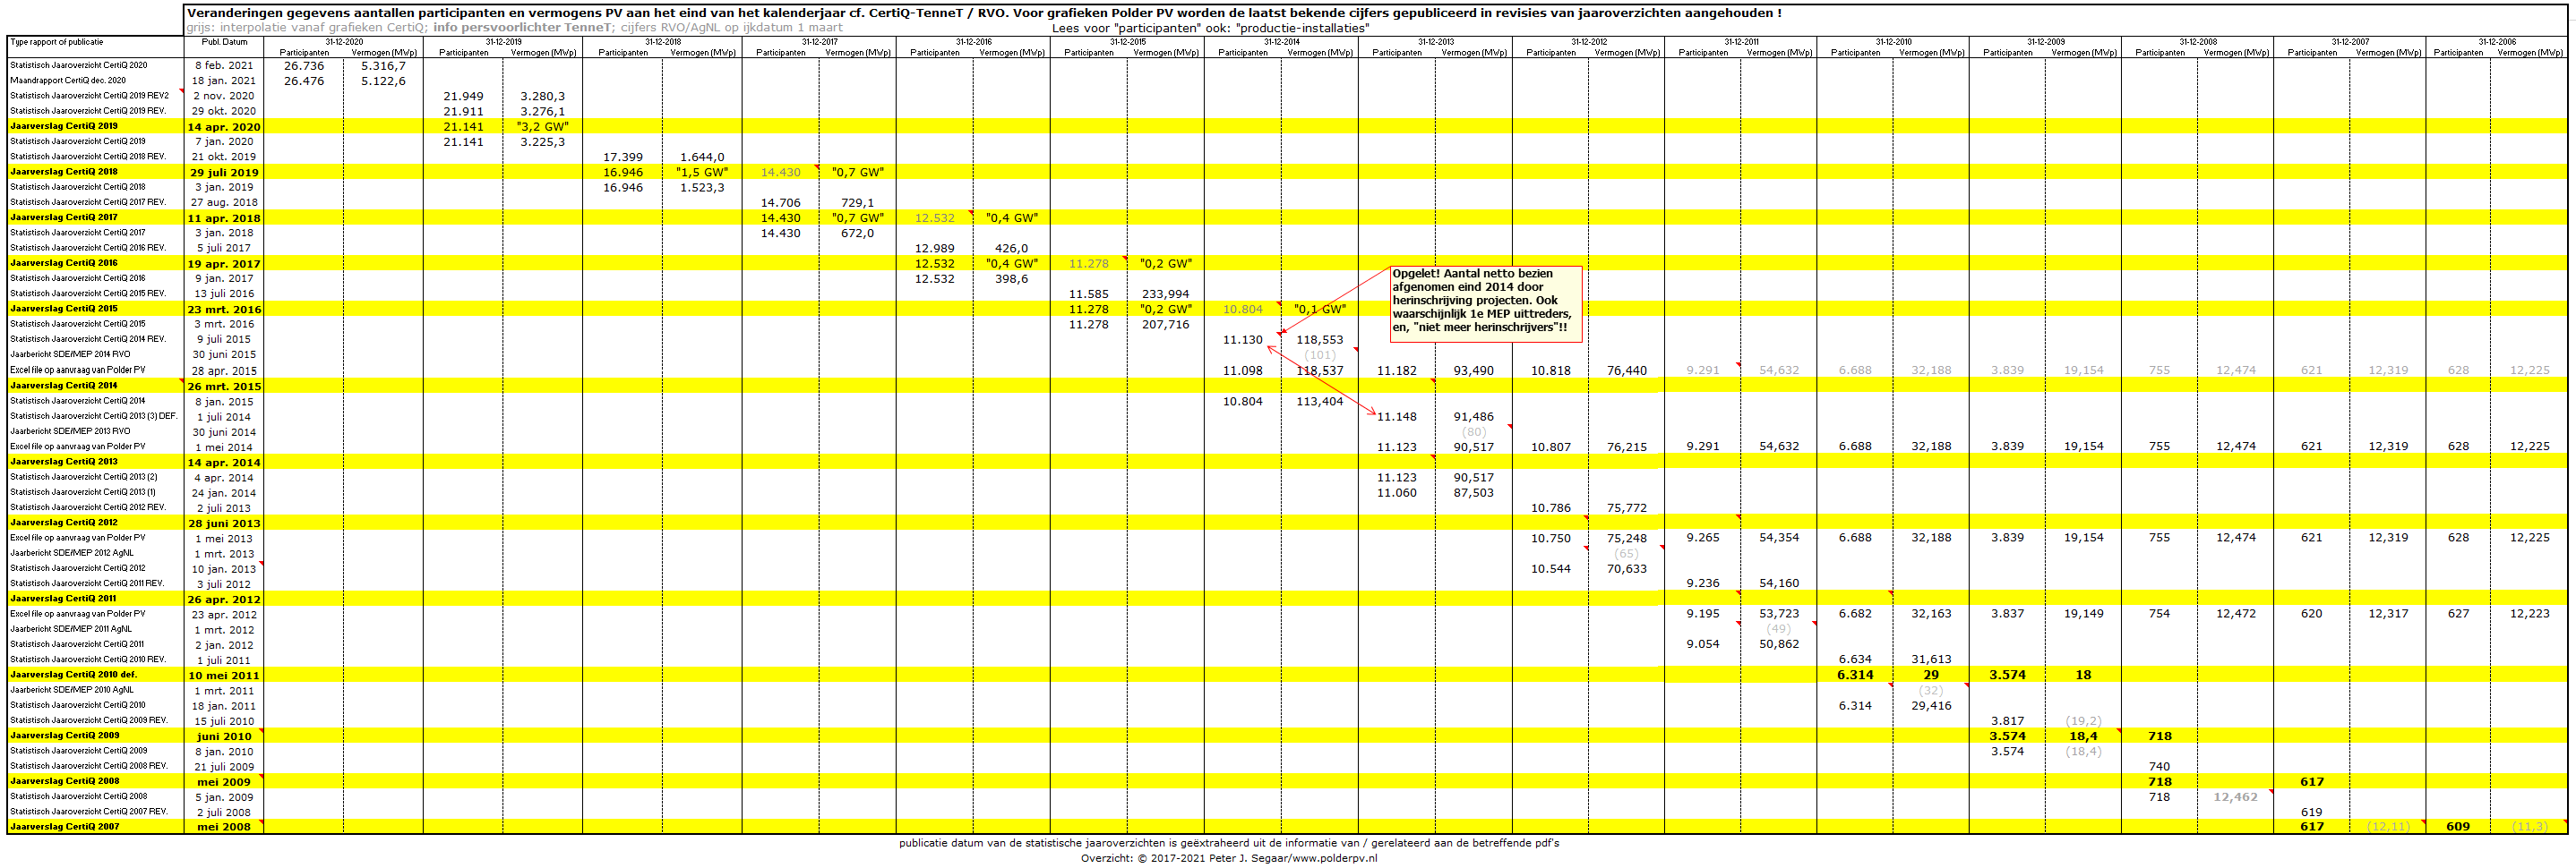This screenshot has height=868, width=2576.
Task: Select the value 672,0
Action: [858, 234]
